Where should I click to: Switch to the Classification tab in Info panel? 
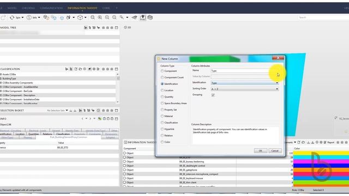tap(63, 134)
